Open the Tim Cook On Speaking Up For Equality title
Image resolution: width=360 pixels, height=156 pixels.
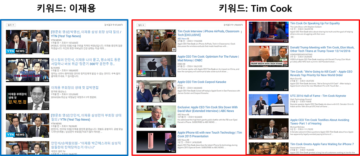tap(315, 23)
